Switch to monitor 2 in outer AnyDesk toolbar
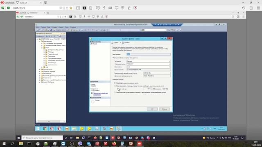This screenshot has height=147, width=262. click(84, 8)
